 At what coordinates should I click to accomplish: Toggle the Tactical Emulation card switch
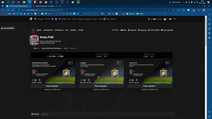(71, 63)
